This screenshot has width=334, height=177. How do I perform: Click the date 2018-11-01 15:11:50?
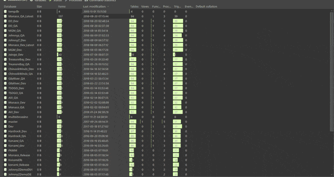point(95,11)
